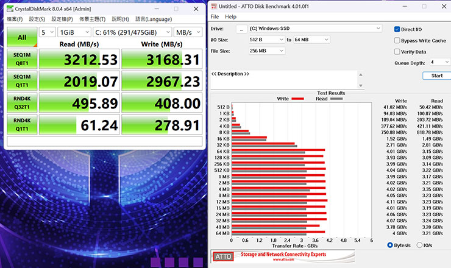Open CrystalDiskMark 設定(S) menu

[37, 19]
